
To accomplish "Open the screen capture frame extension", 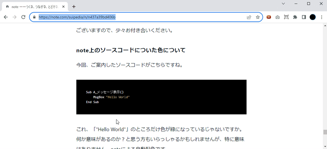I will click(x=287, y=17).
